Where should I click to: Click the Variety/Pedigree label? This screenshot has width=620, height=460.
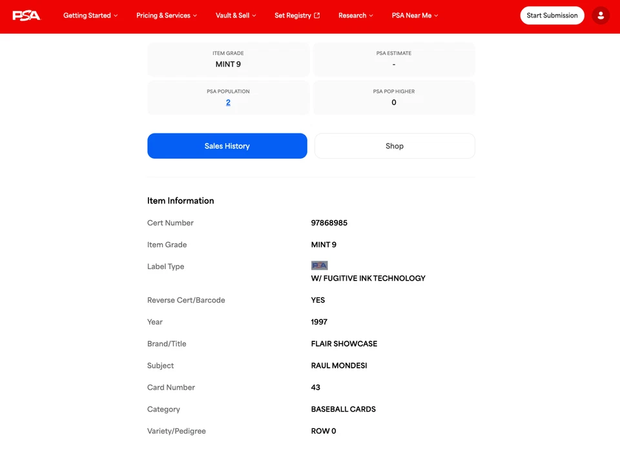[176, 431]
